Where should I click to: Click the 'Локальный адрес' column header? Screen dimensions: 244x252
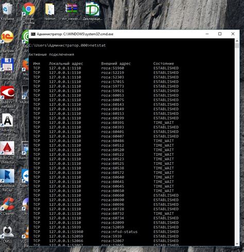[x=66, y=64]
